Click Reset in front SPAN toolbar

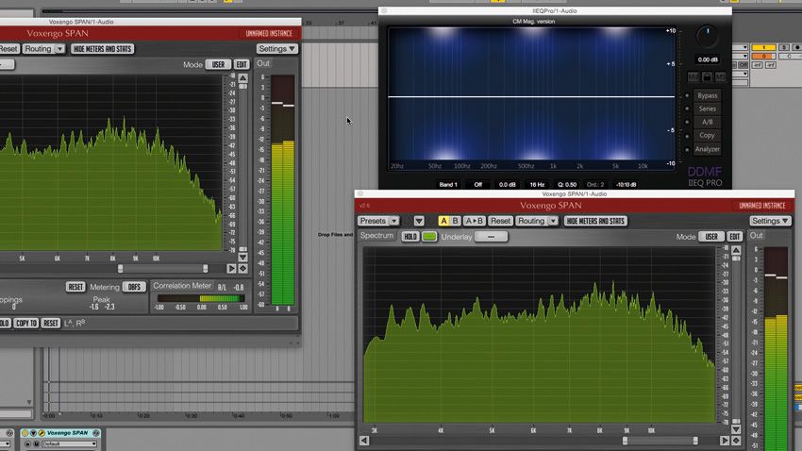500,221
